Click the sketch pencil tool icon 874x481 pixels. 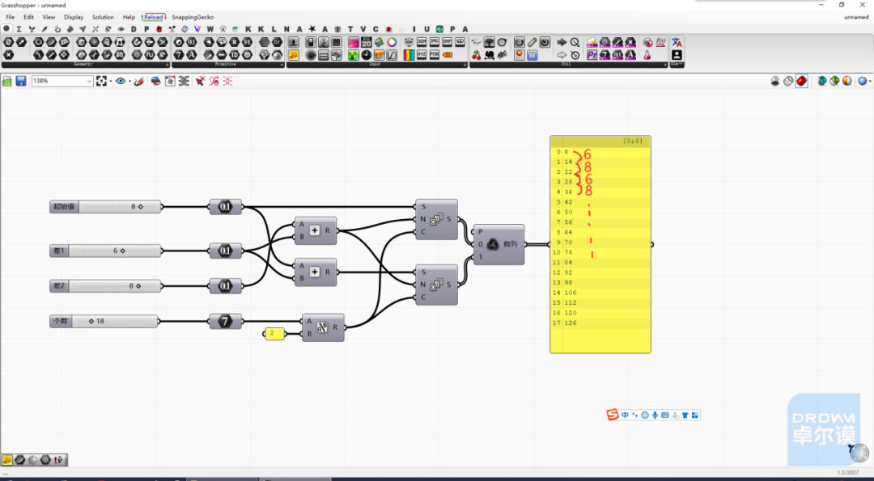[139, 82]
